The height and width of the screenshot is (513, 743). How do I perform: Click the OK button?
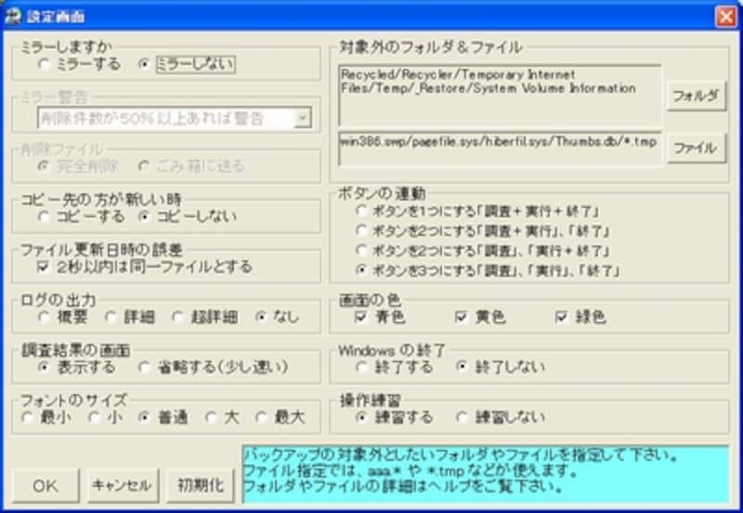46,485
